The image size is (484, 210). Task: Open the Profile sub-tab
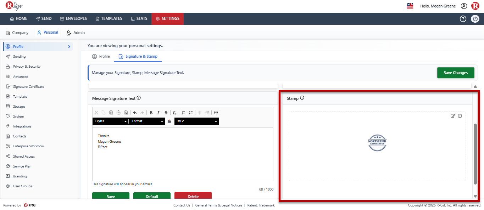point(101,57)
